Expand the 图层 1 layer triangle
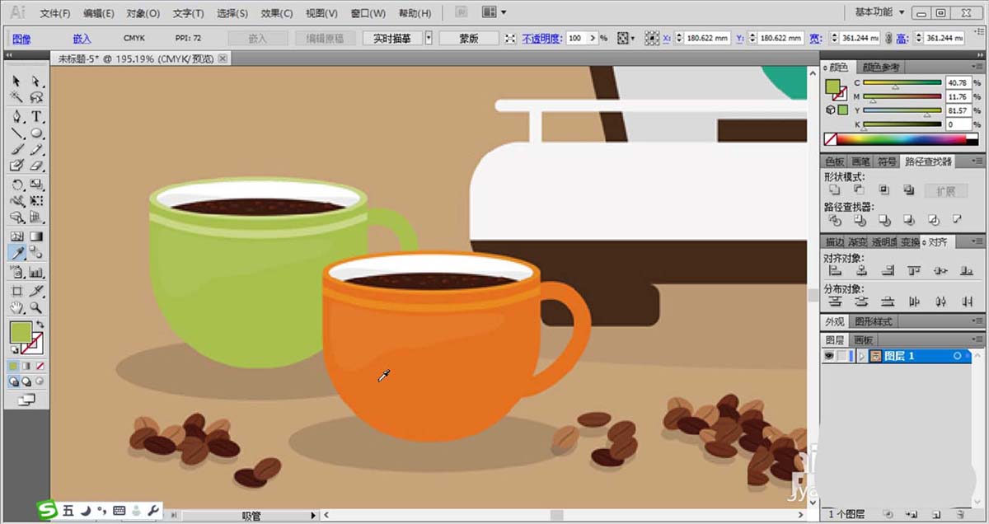The width and height of the screenshot is (989, 524). point(862,356)
